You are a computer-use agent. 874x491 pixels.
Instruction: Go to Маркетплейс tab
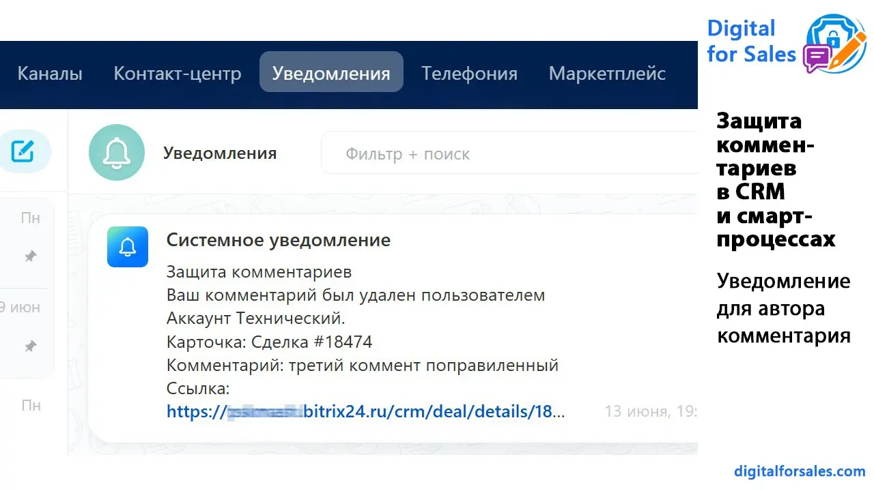click(607, 73)
